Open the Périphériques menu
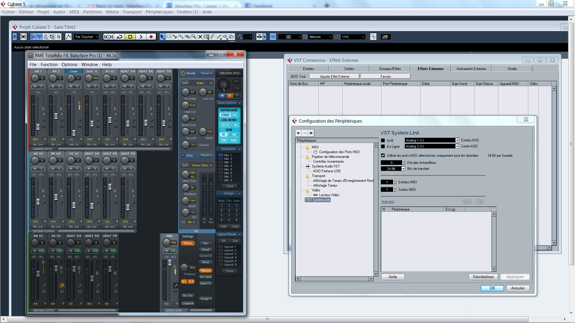This screenshot has height=323, width=575. (159, 12)
